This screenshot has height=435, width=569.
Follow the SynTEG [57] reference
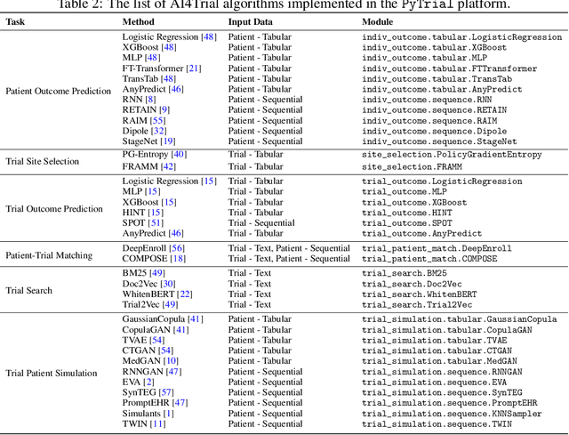[165, 392]
